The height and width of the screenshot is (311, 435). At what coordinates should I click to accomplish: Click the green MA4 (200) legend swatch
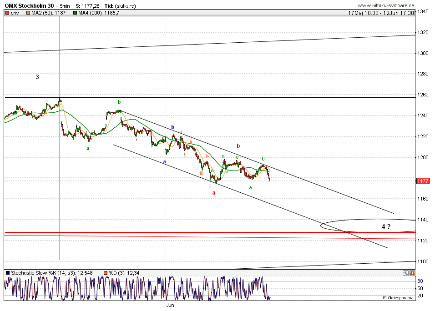(x=75, y=13)
